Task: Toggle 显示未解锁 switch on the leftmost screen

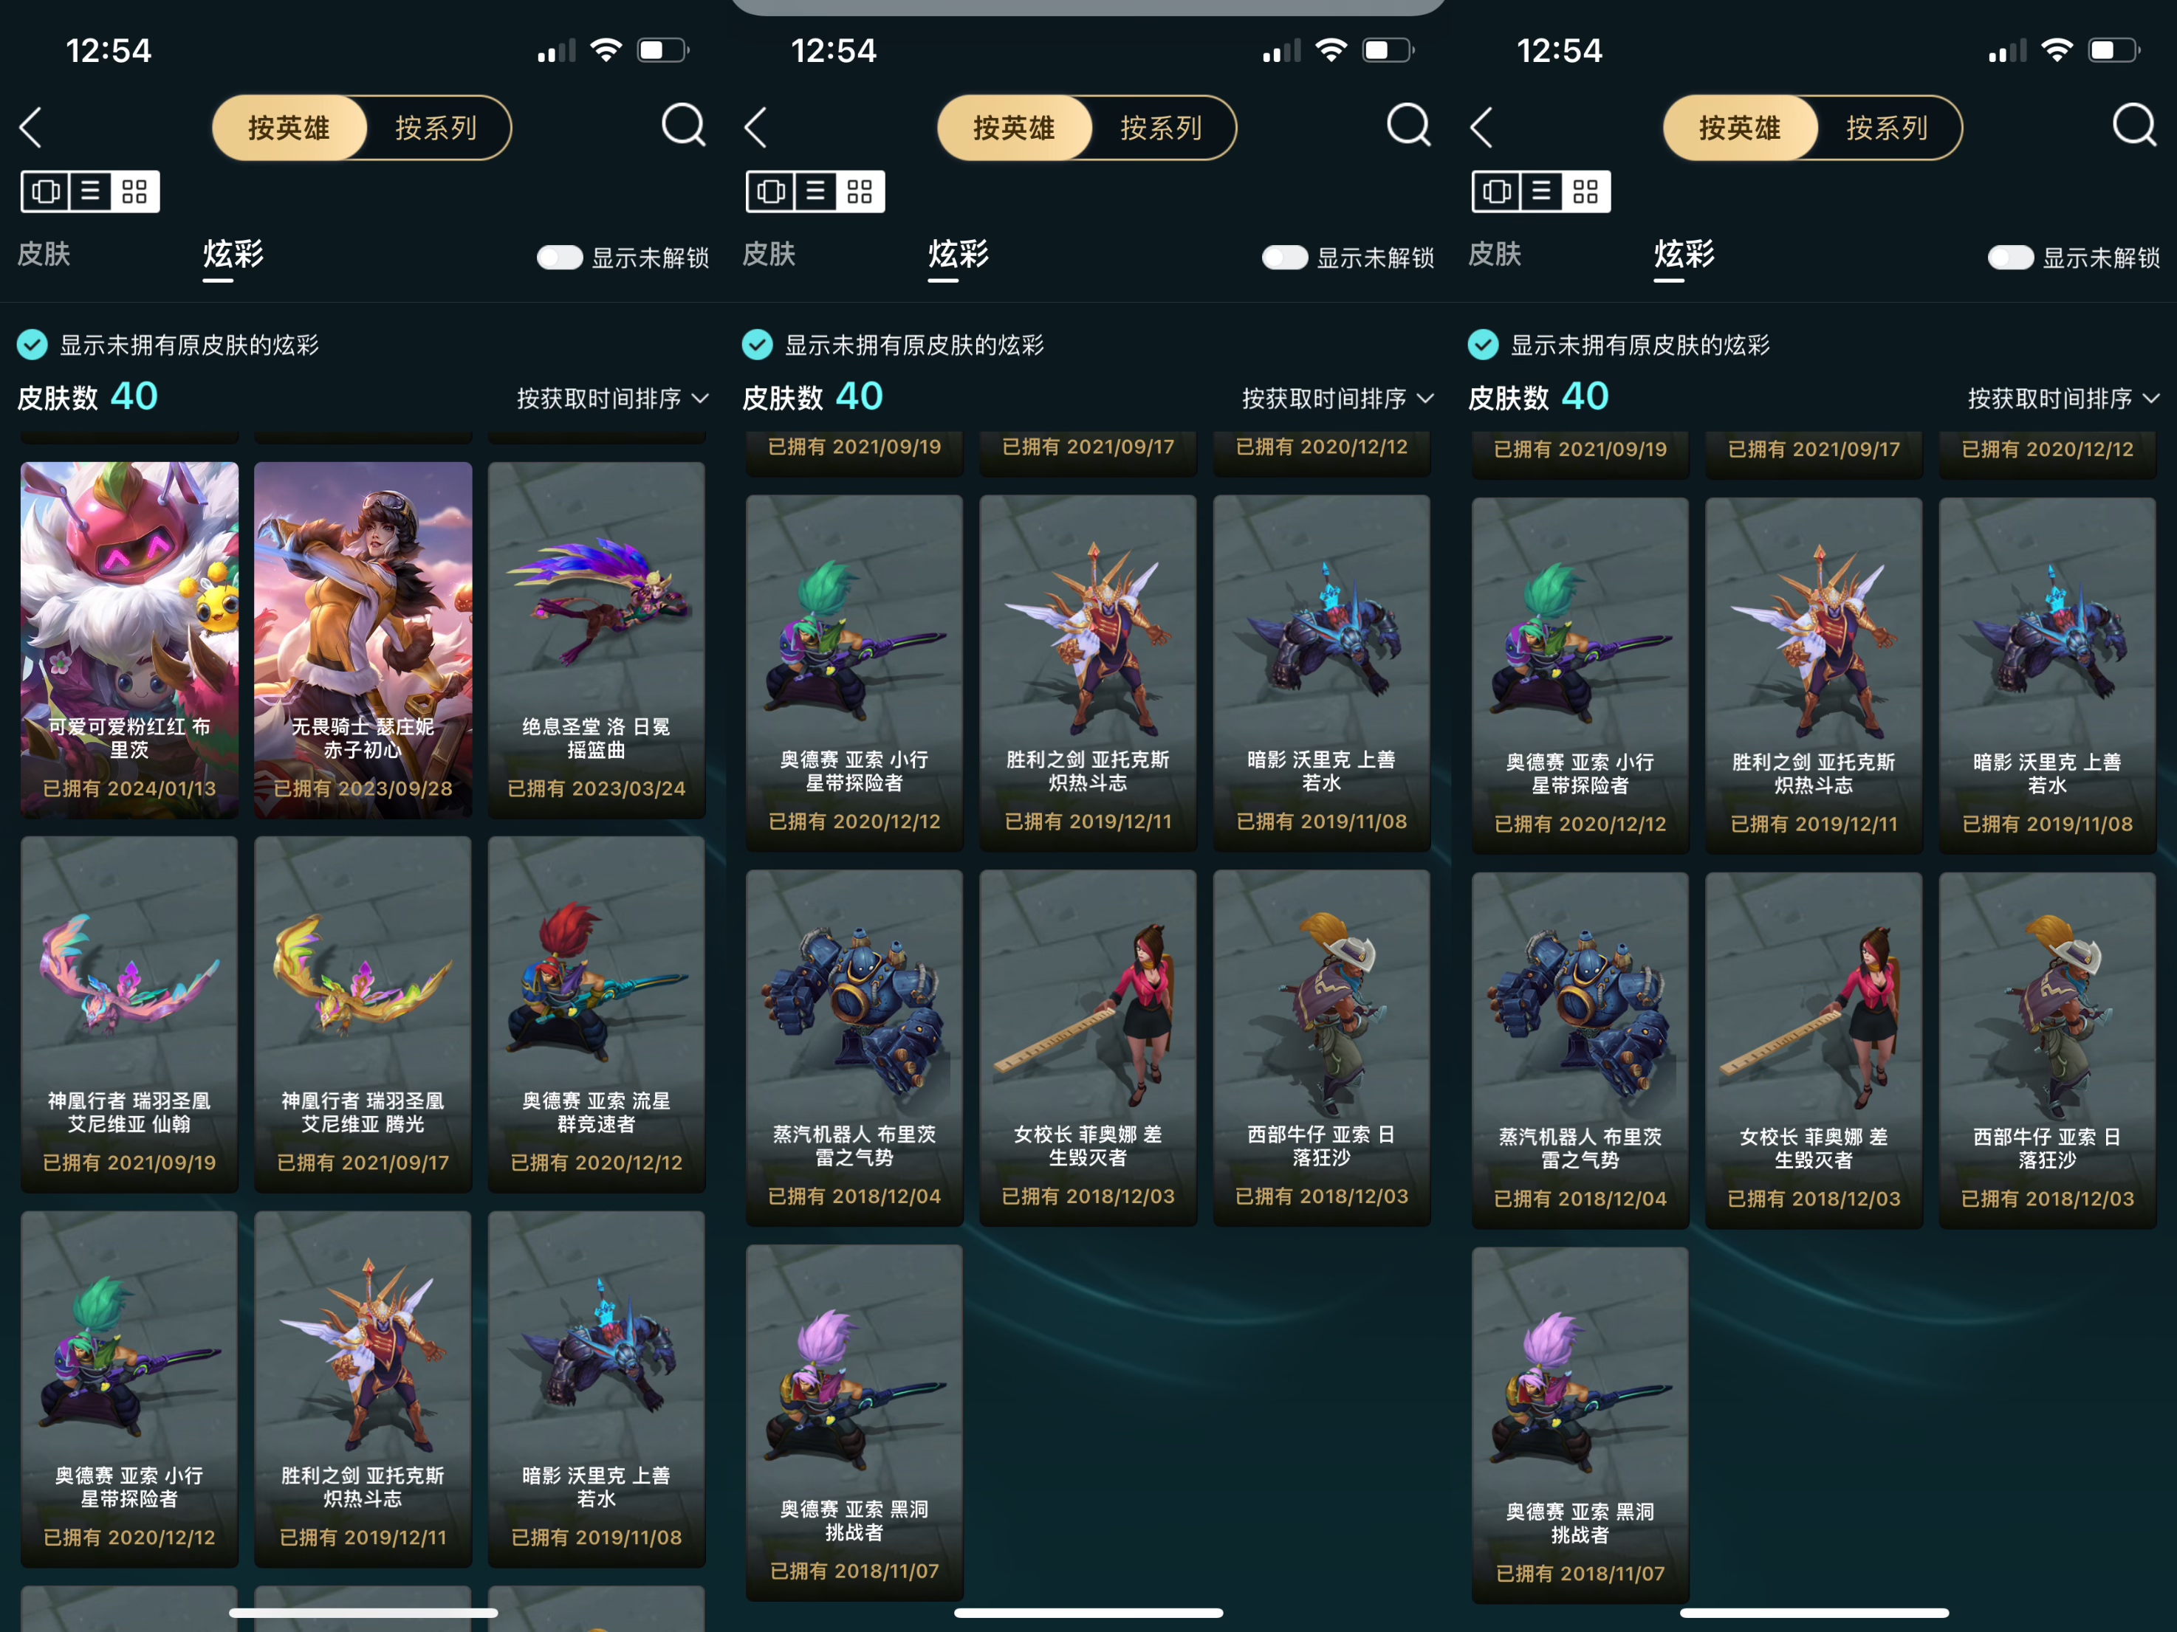Action: [x=560, y=258]
